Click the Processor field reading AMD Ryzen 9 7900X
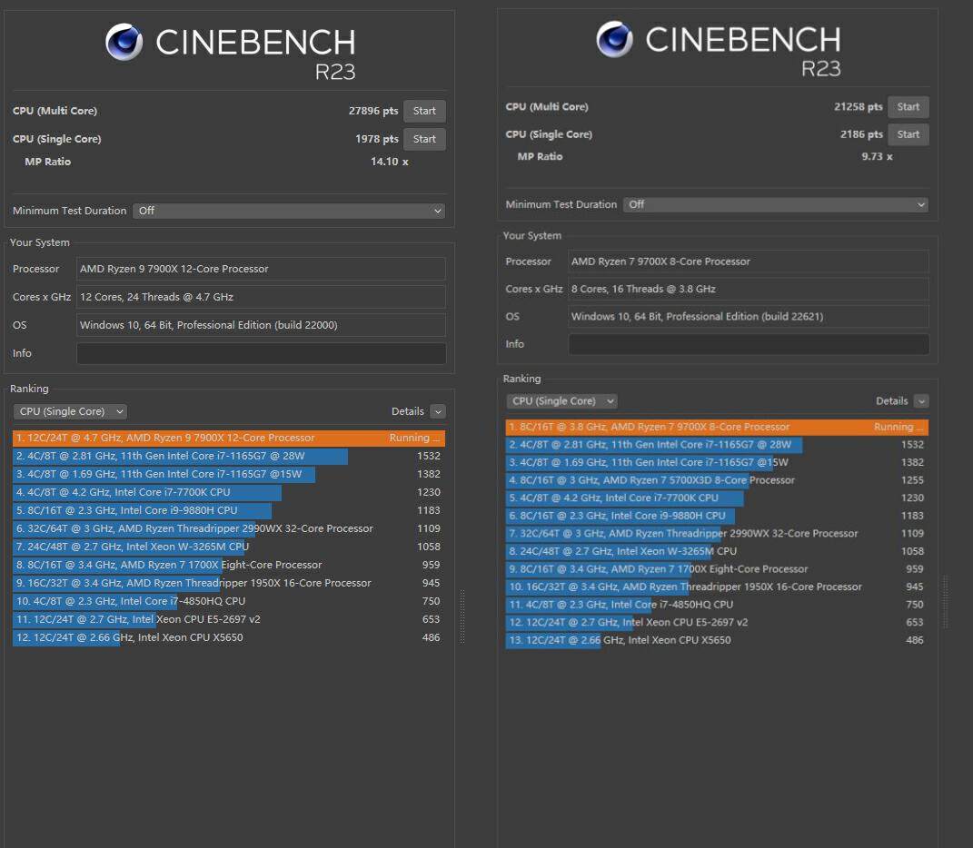The image size is (973, 848). pos(262,269)
